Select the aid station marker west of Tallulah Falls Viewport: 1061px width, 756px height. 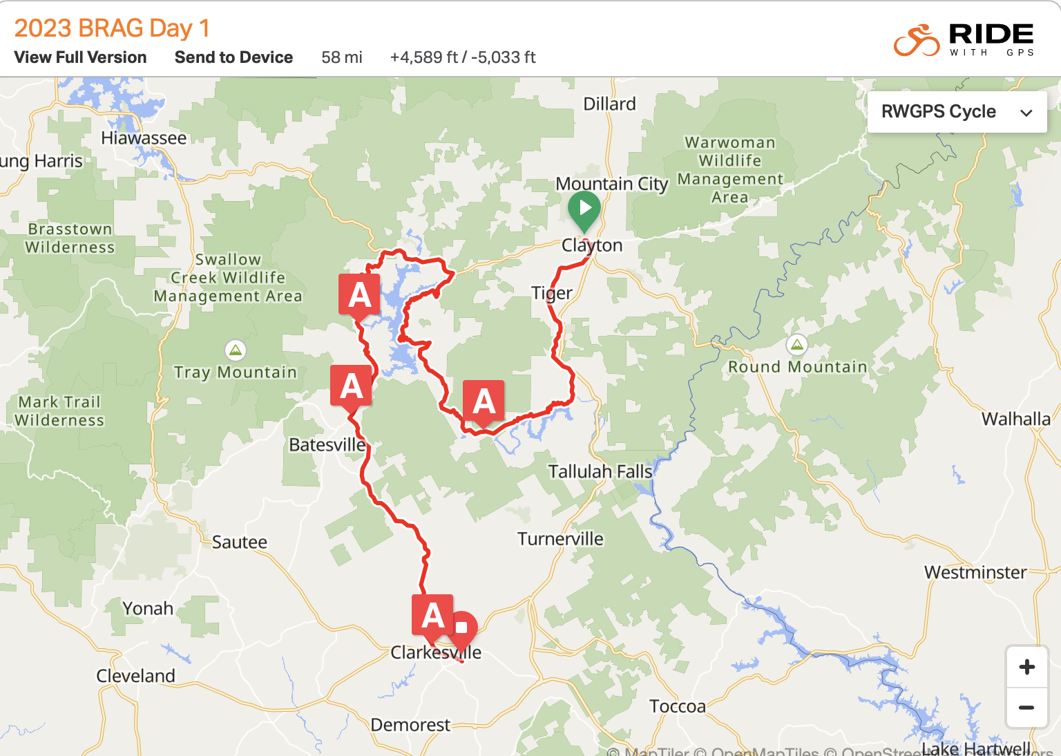(484, 402)
